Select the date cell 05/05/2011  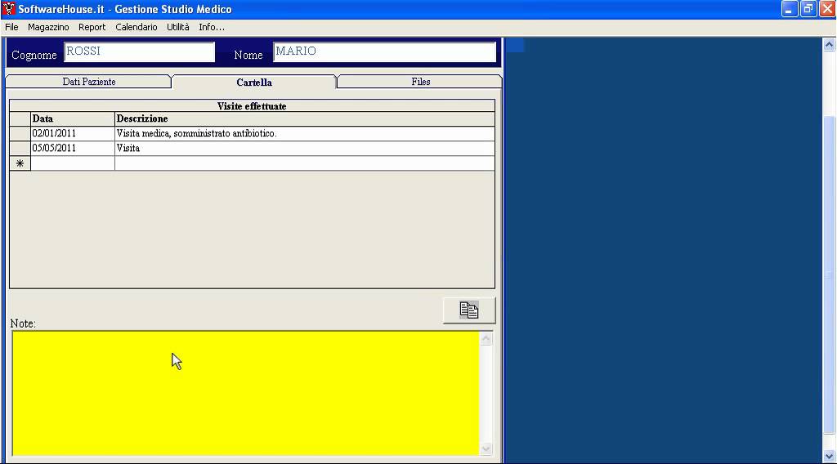point(73,148)
